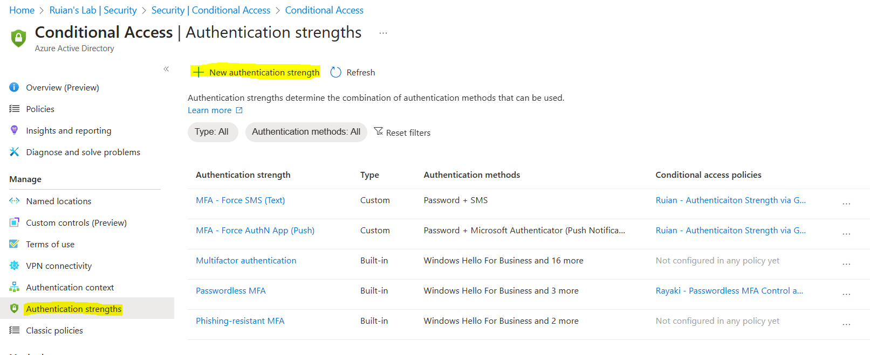Image resolution: width=870 pixels, height=355 pixels.
Task: Go to Overview (Preview) in sidebar
Action: tap(63, 87)
